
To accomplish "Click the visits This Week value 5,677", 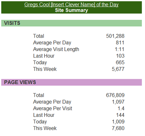I will pos(118,69).
